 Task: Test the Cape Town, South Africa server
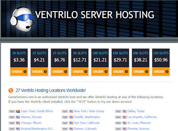[x=12, y=111]
